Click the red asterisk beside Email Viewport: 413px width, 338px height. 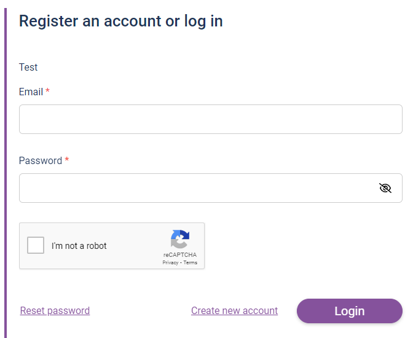[48, 91]
